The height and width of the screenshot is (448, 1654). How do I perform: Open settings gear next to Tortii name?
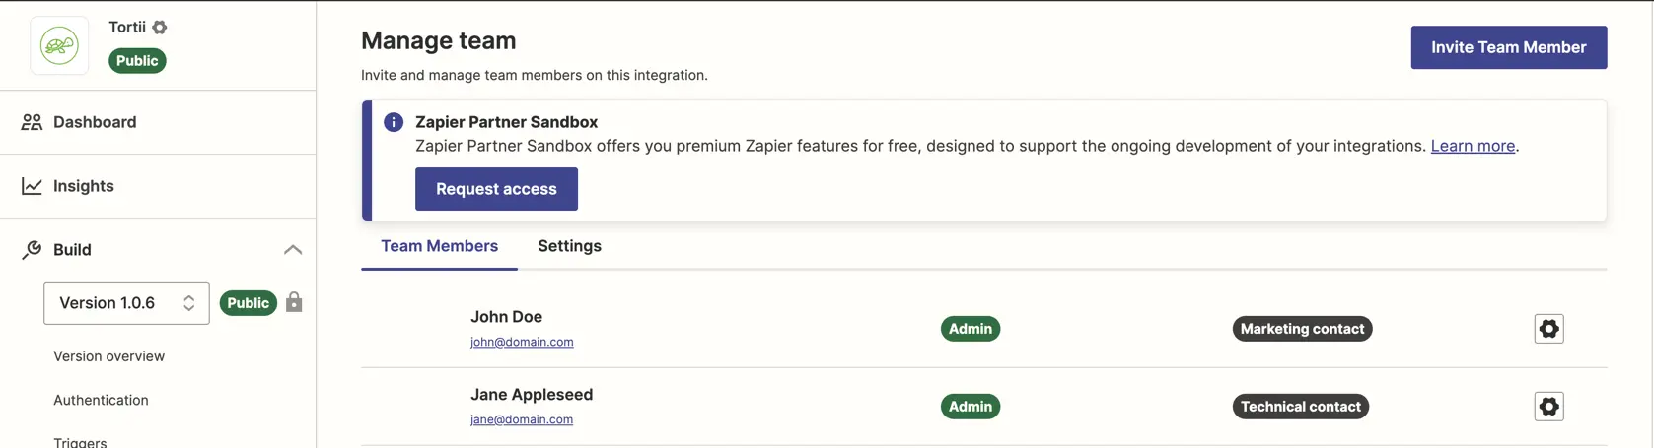click(160, 28)
